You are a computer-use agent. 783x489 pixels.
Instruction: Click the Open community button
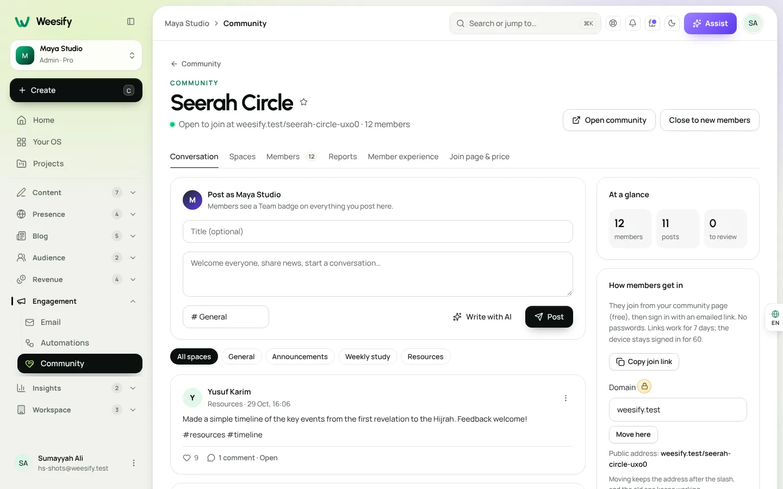609,120
